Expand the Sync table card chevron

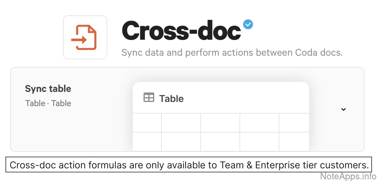click(343, 109)
